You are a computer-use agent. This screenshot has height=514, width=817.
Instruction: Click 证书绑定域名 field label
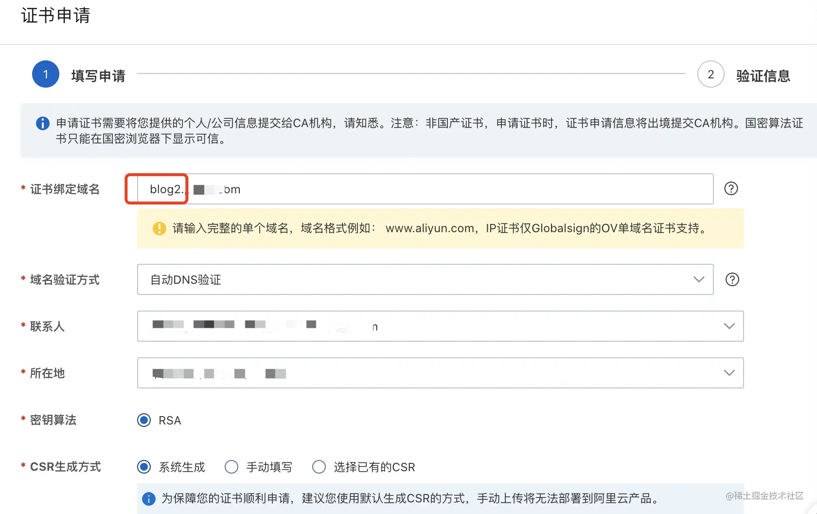click(x=65, y=189)
